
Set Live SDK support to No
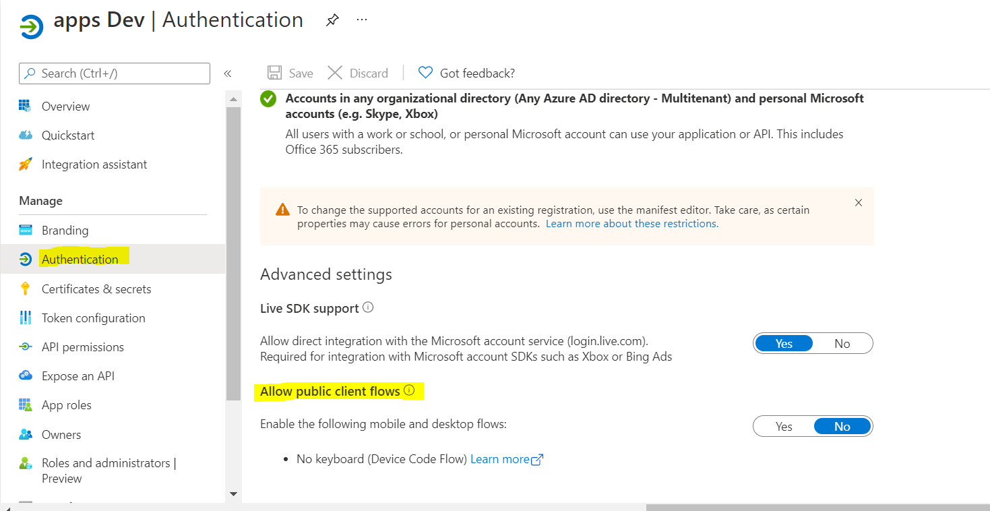[x=842, y=343]
